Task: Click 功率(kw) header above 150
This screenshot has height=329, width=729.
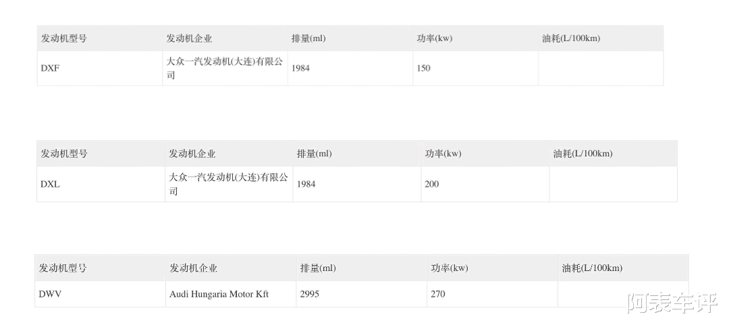Action: coord(435,38)
